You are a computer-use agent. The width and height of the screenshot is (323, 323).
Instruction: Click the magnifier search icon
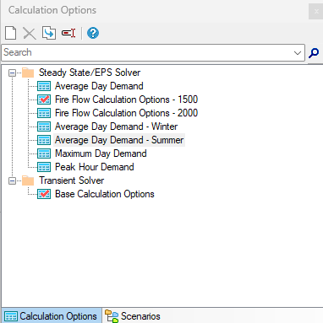click(x=314, y=52)
